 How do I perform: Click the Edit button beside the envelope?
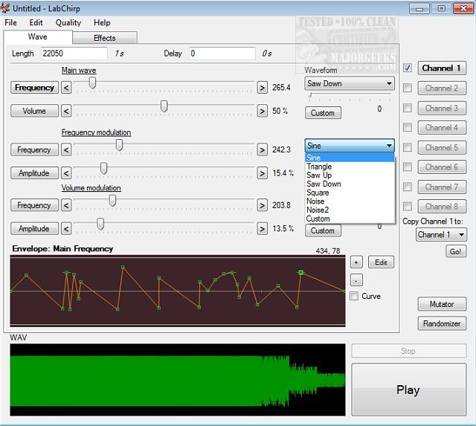point(381,262)
